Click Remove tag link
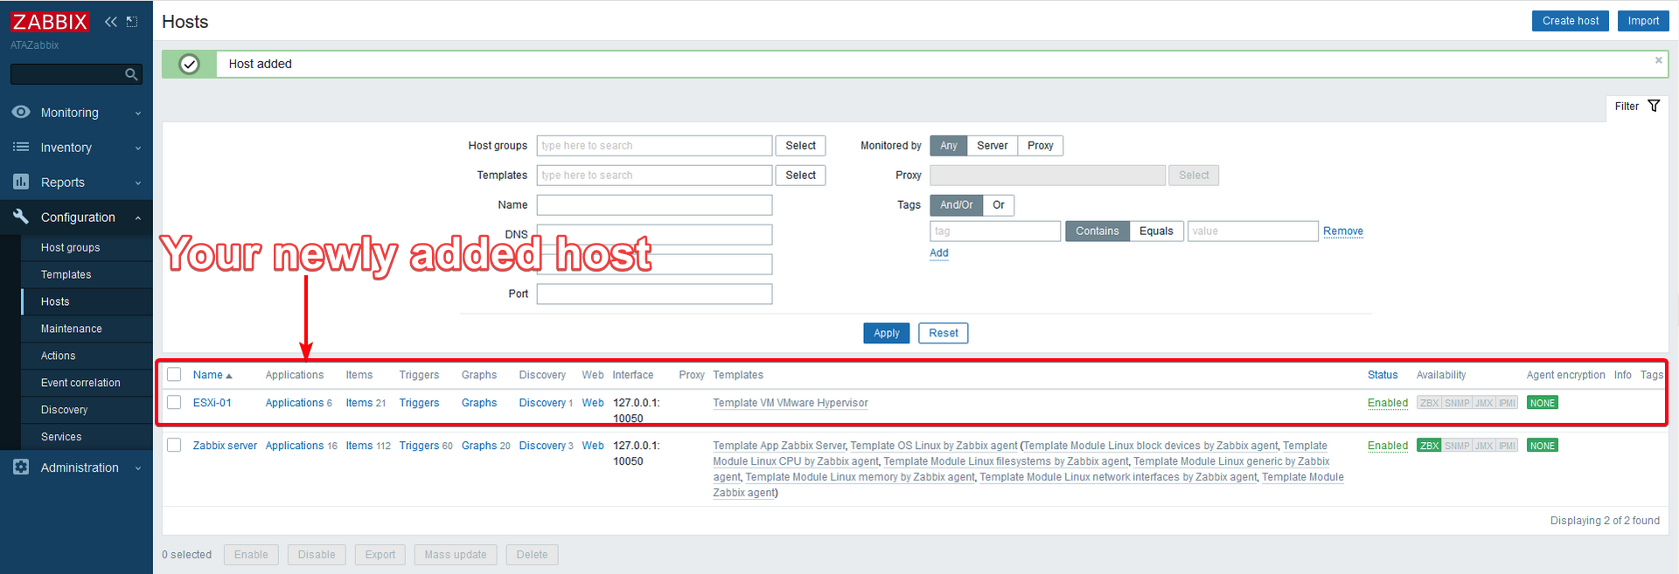 pyautogui.click(x=1343, y=232)
